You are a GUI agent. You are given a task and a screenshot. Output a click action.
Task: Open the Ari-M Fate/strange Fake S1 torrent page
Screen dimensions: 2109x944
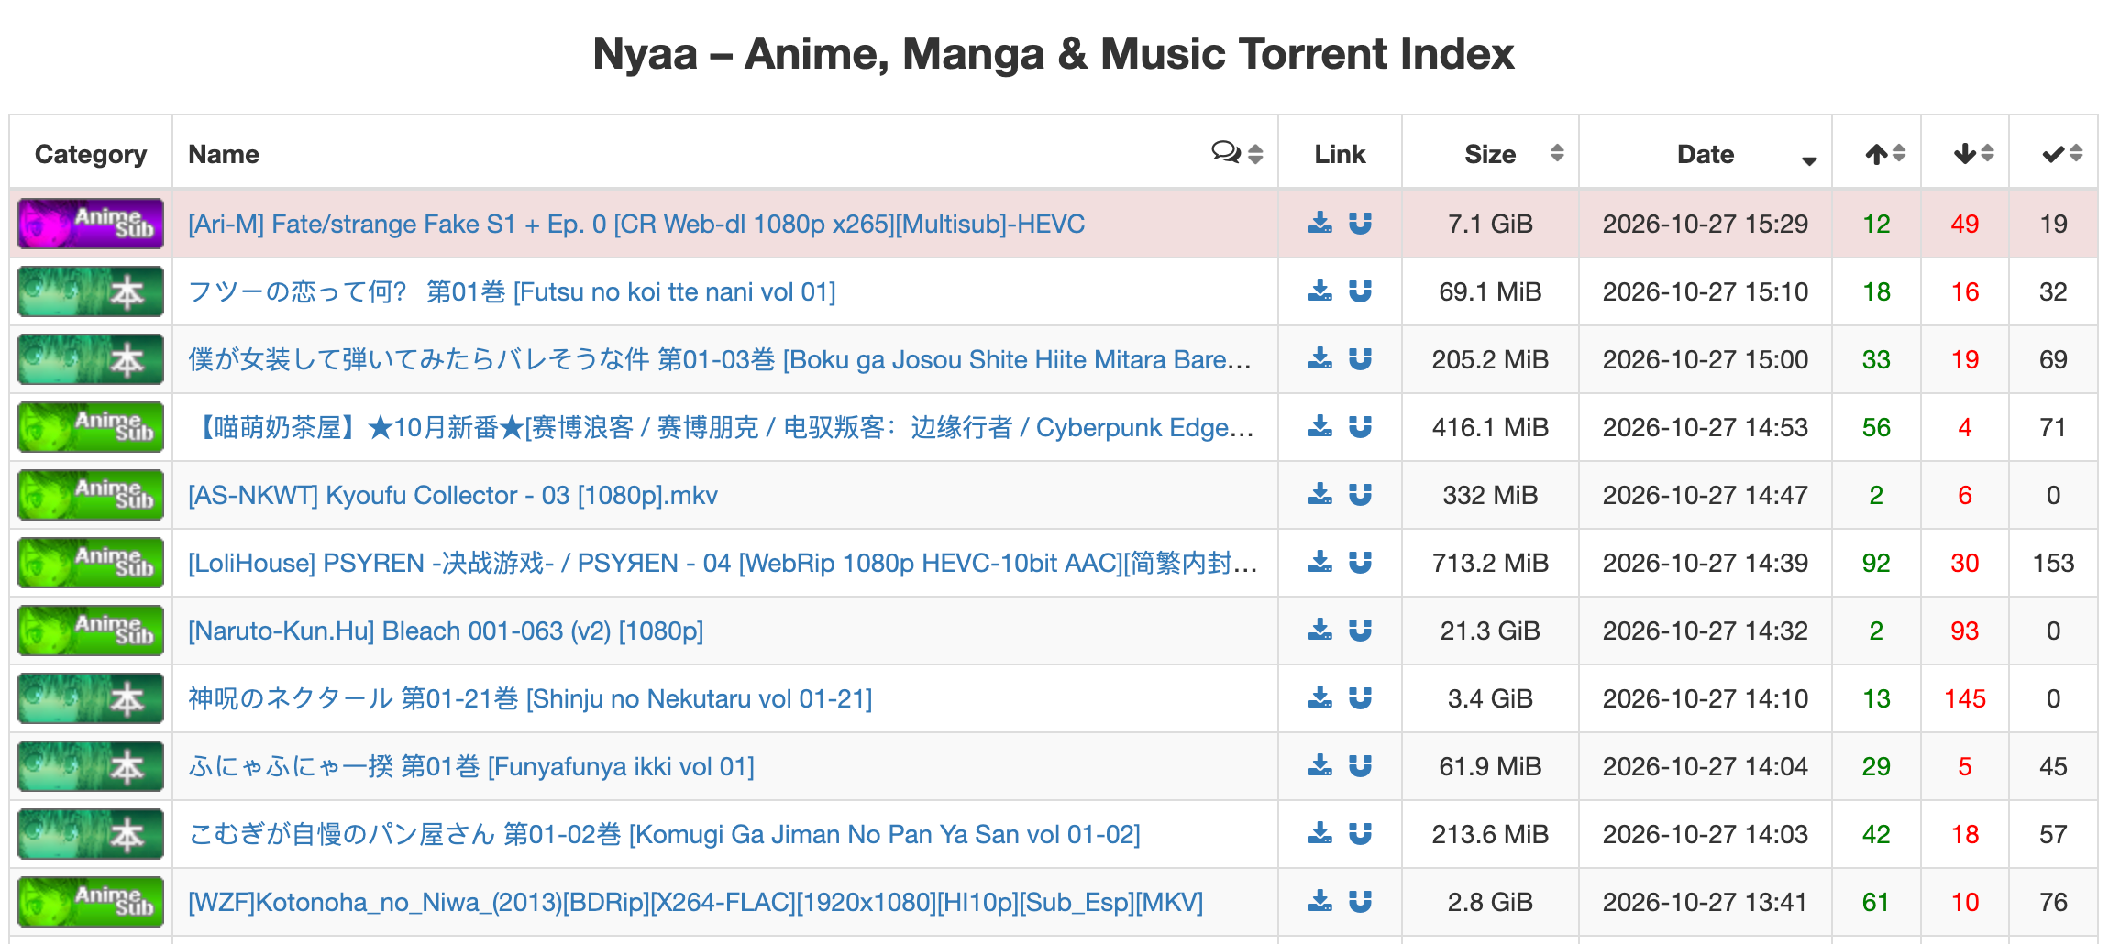[x=636, y=224]
